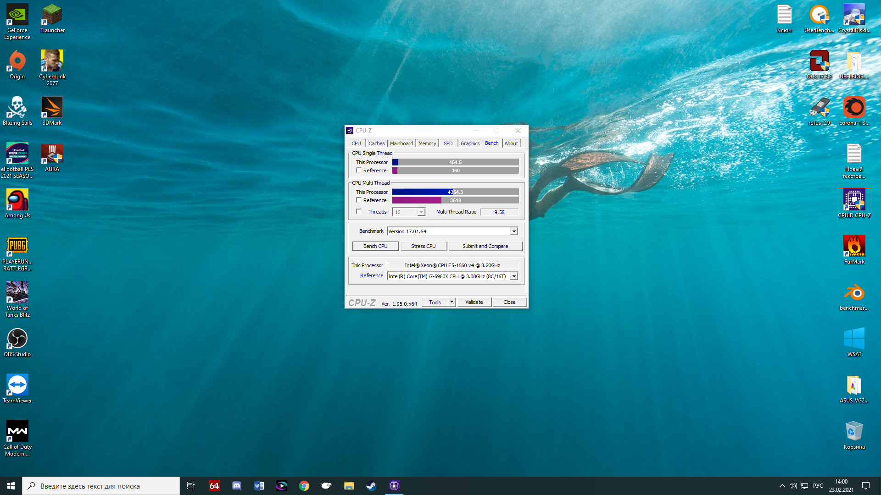Screen dimensions: 881x495
Task: Click the Discord icon in the taskbar
Action: pyautogui.click(x=237, y=486)
